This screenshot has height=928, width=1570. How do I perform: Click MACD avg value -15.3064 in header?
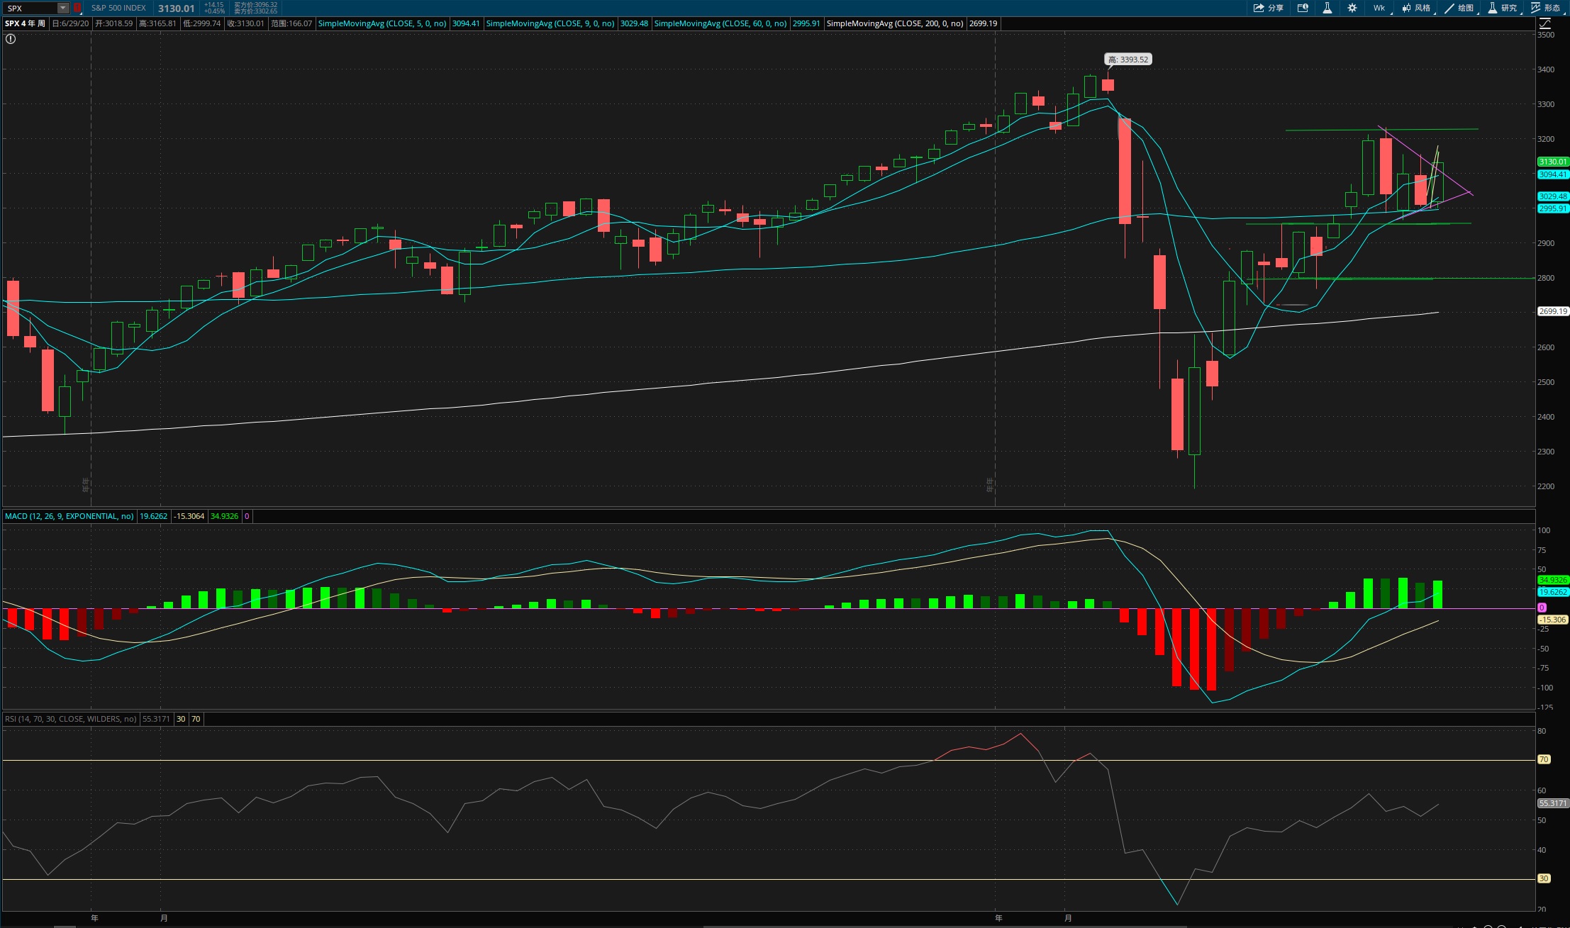(x=189, y=516)
